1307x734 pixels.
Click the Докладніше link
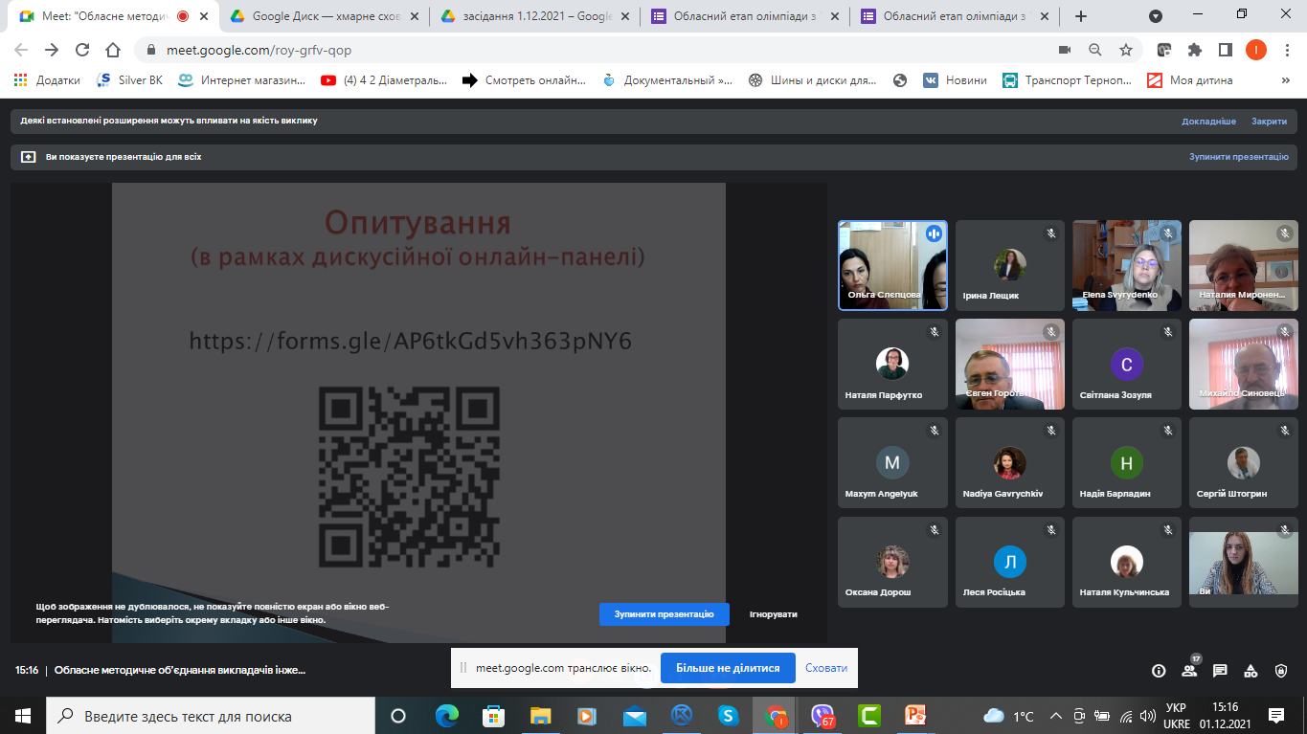point(1208,122)
